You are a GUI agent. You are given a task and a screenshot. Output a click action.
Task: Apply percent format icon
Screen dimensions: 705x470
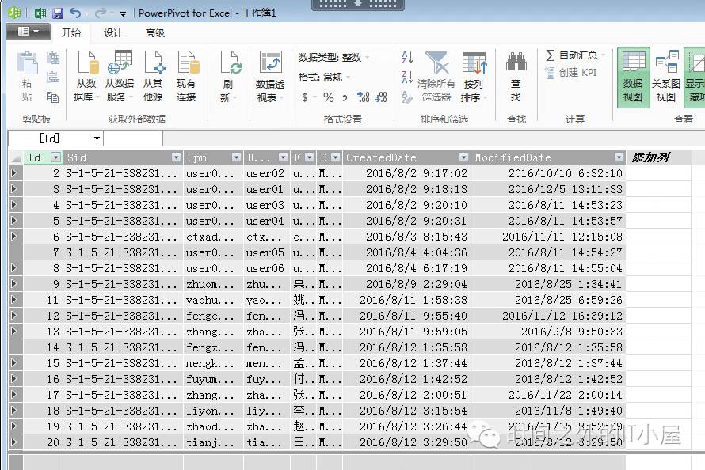click(329, 97)
